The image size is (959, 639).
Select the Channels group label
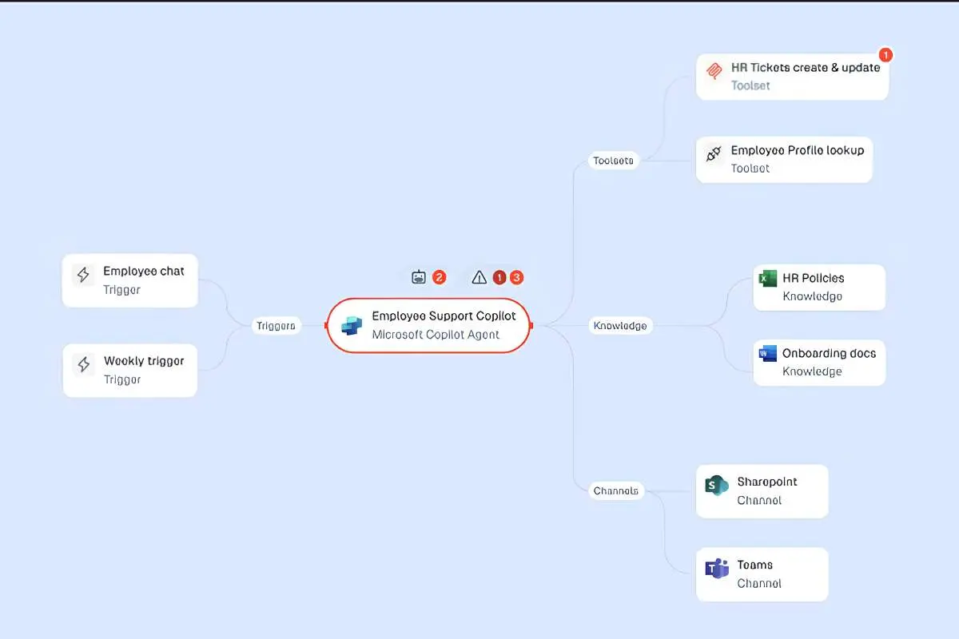[615, 490]
